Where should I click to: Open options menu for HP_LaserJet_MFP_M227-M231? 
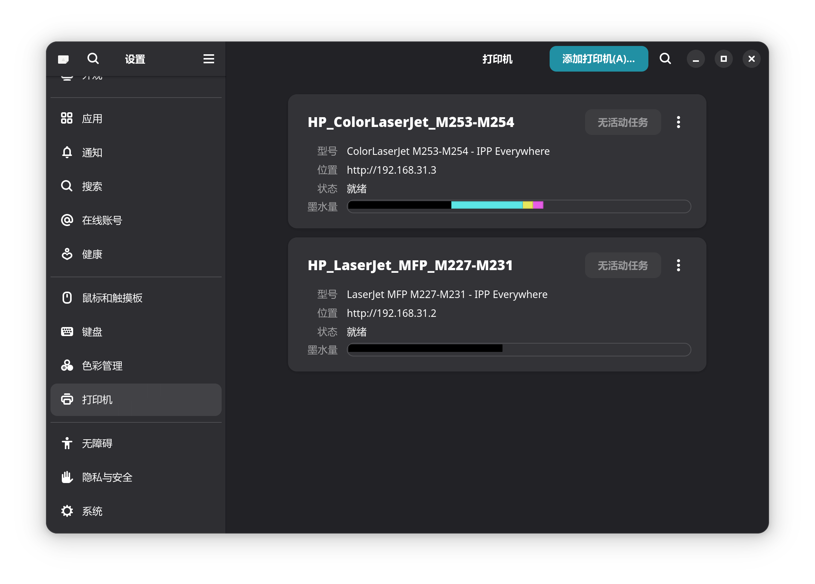click(679, 265)
